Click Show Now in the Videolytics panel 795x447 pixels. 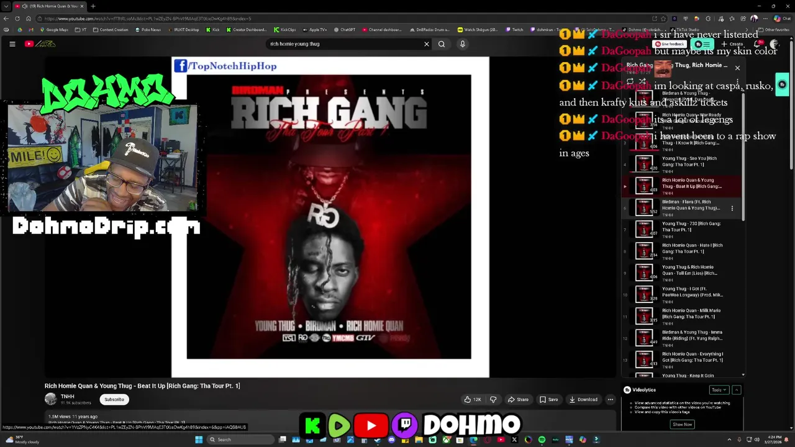click(x=682, y=424)
